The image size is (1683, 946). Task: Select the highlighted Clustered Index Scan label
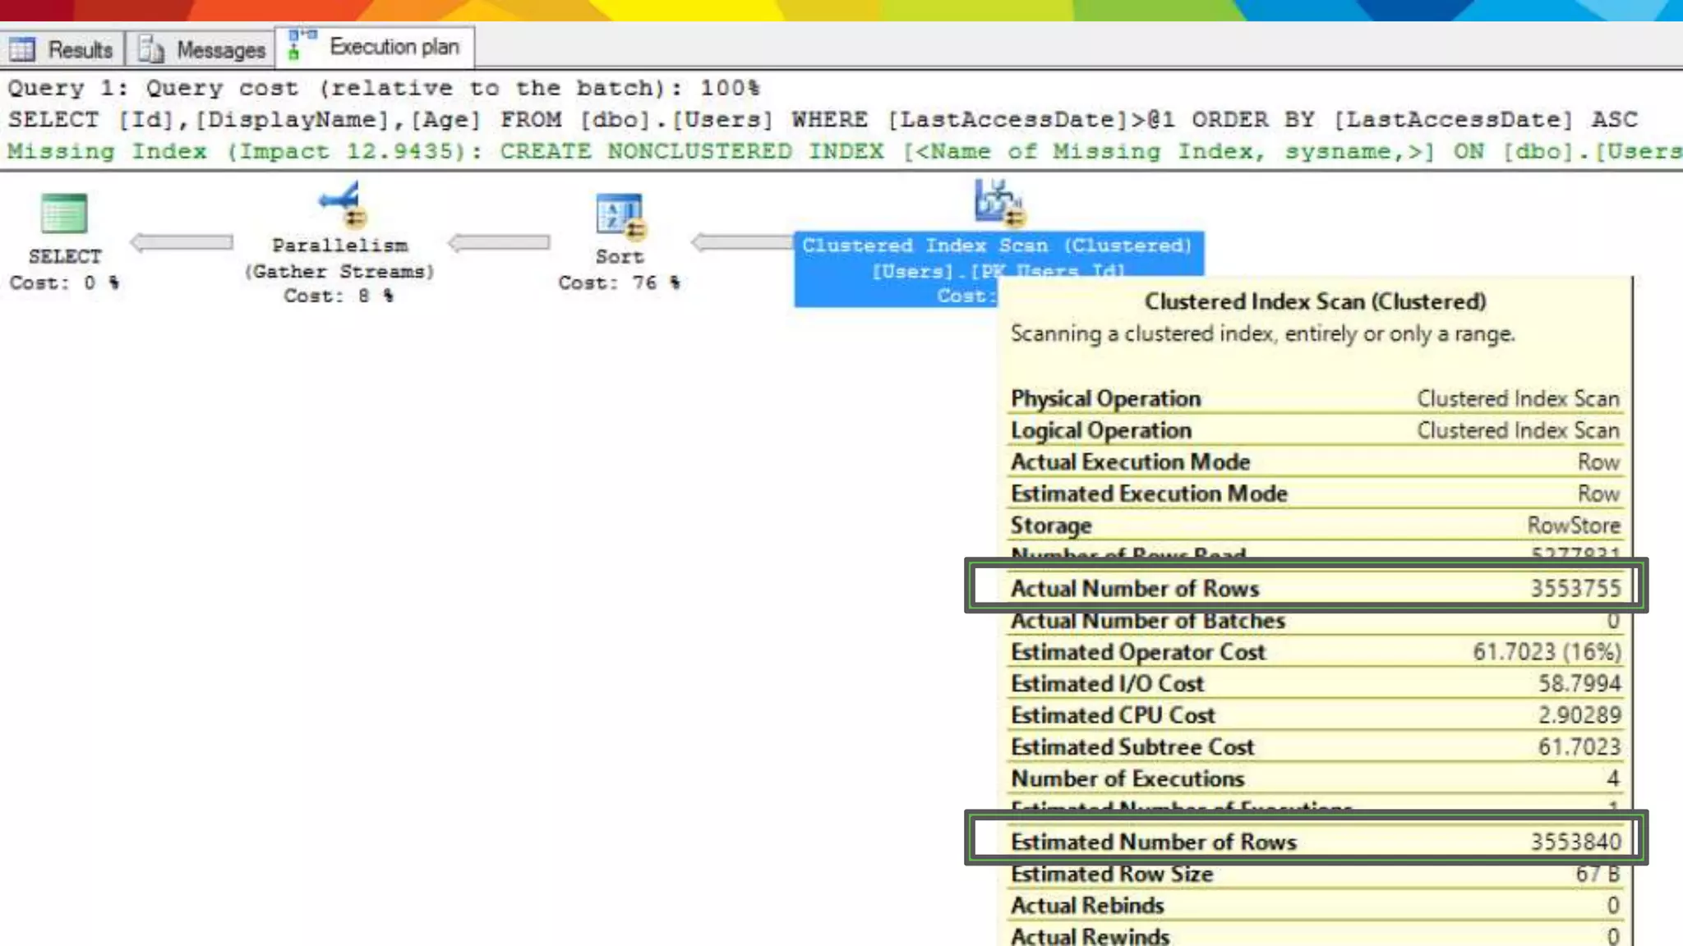996,246
